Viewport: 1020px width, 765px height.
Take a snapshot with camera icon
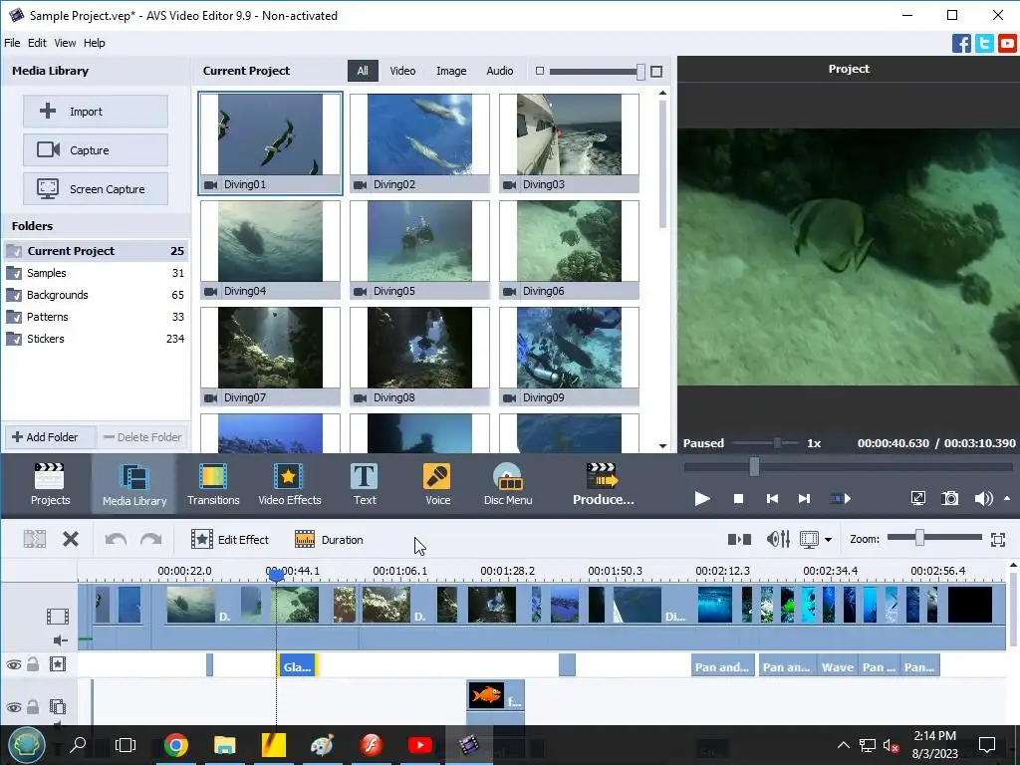click(949, 499)
